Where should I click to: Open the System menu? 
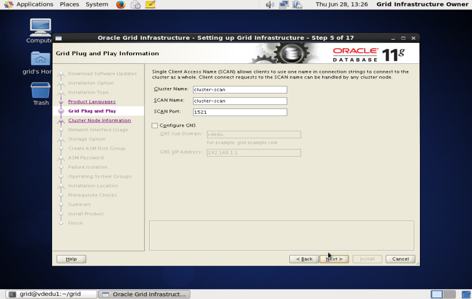[x=97, y=4]
